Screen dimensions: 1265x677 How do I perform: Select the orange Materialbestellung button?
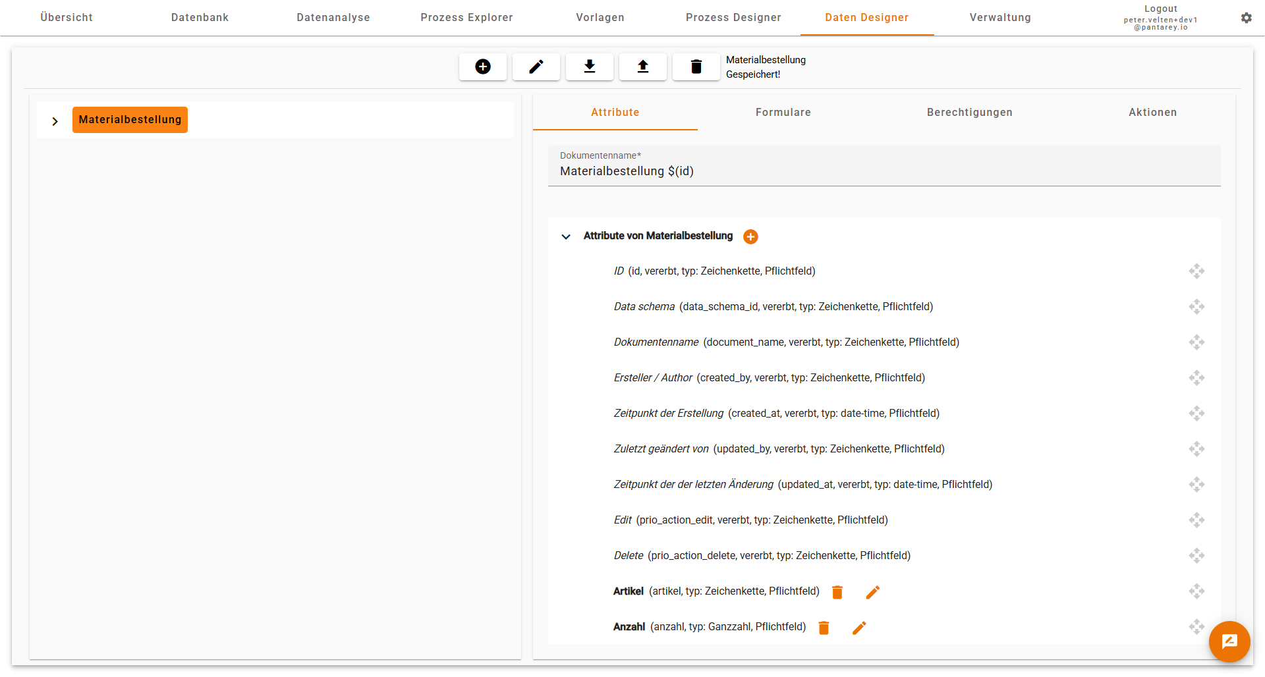click(130, 120)
